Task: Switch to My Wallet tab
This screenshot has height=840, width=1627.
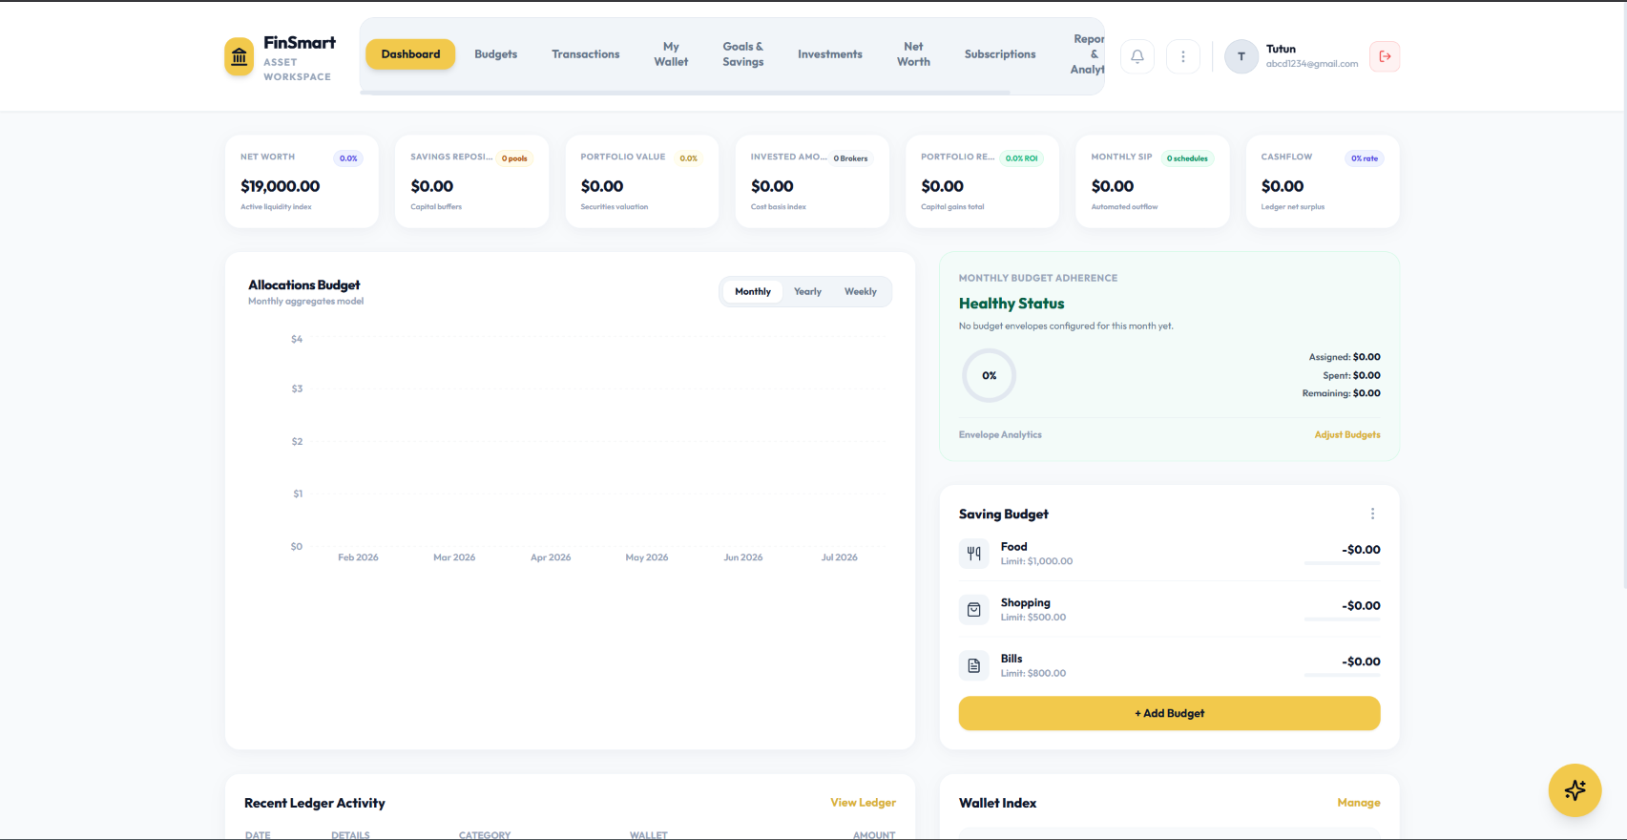Action: point(671,54)
